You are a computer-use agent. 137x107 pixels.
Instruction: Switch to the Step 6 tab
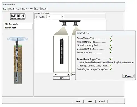(37, 9)
